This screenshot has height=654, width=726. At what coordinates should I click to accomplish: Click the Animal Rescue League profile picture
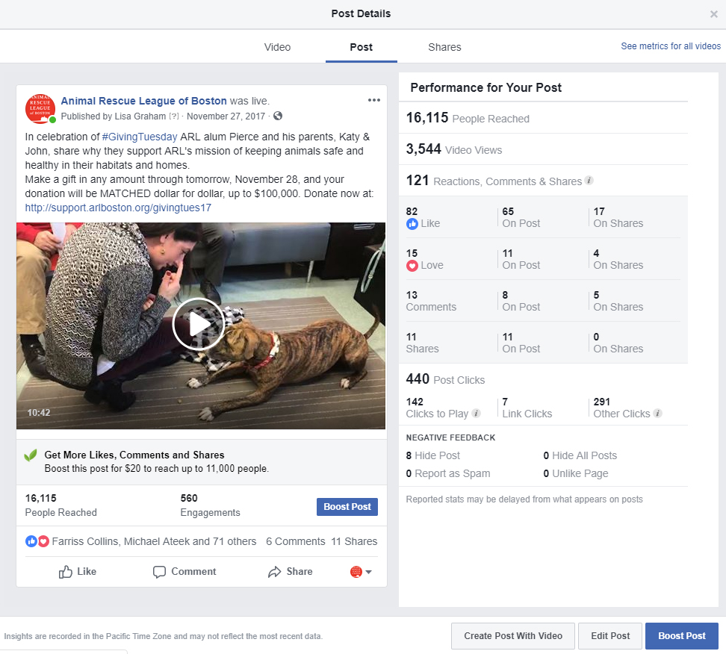pos(40,108)
